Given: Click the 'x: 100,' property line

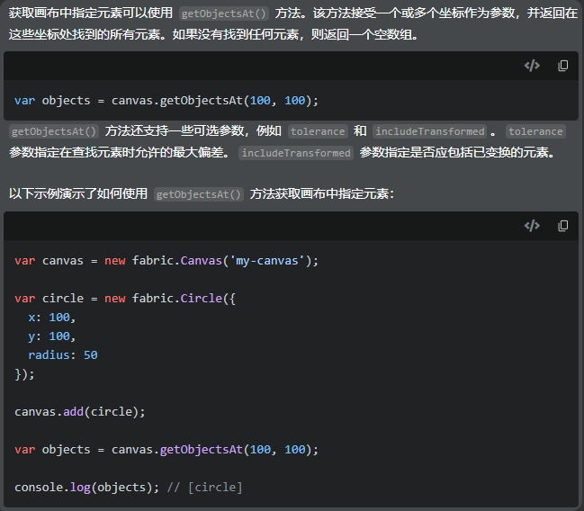Looking at the screenshot, I should (52, 318).
